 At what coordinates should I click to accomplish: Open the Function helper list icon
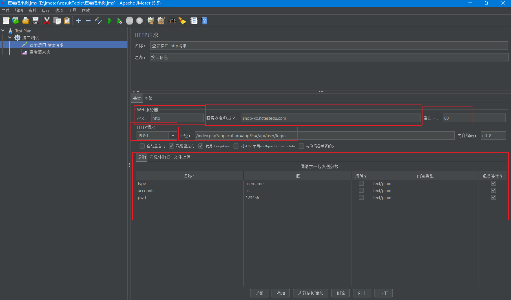coord(194,21)
